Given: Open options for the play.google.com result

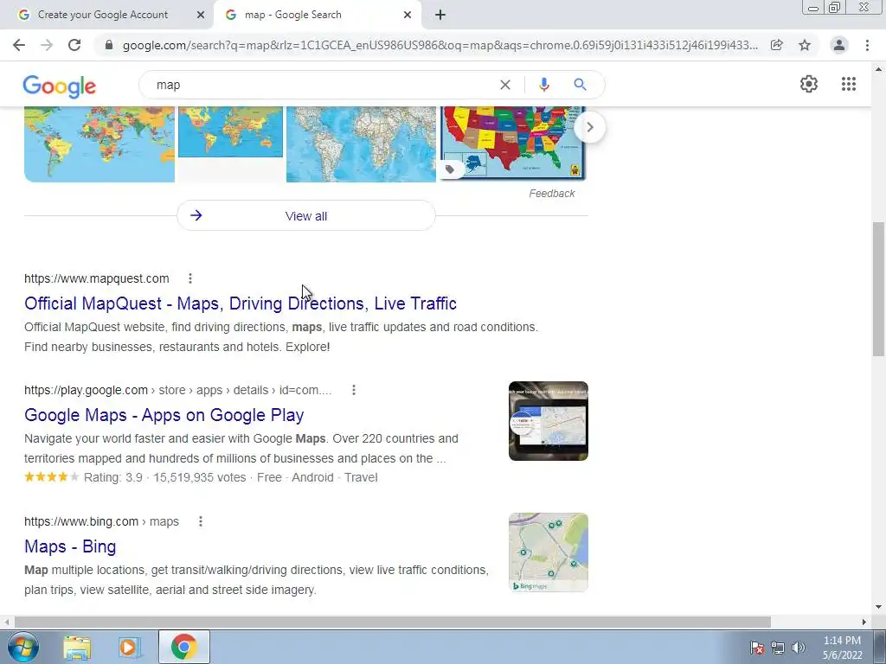Looking at the screenshot, I should pos(354,390).
